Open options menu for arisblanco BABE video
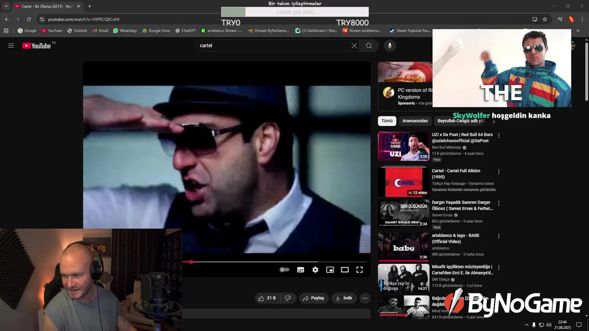 pyautogui.click(x=499, y=236)
